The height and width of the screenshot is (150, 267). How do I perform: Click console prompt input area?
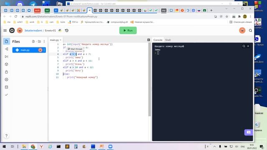click(x=158, y=53)
